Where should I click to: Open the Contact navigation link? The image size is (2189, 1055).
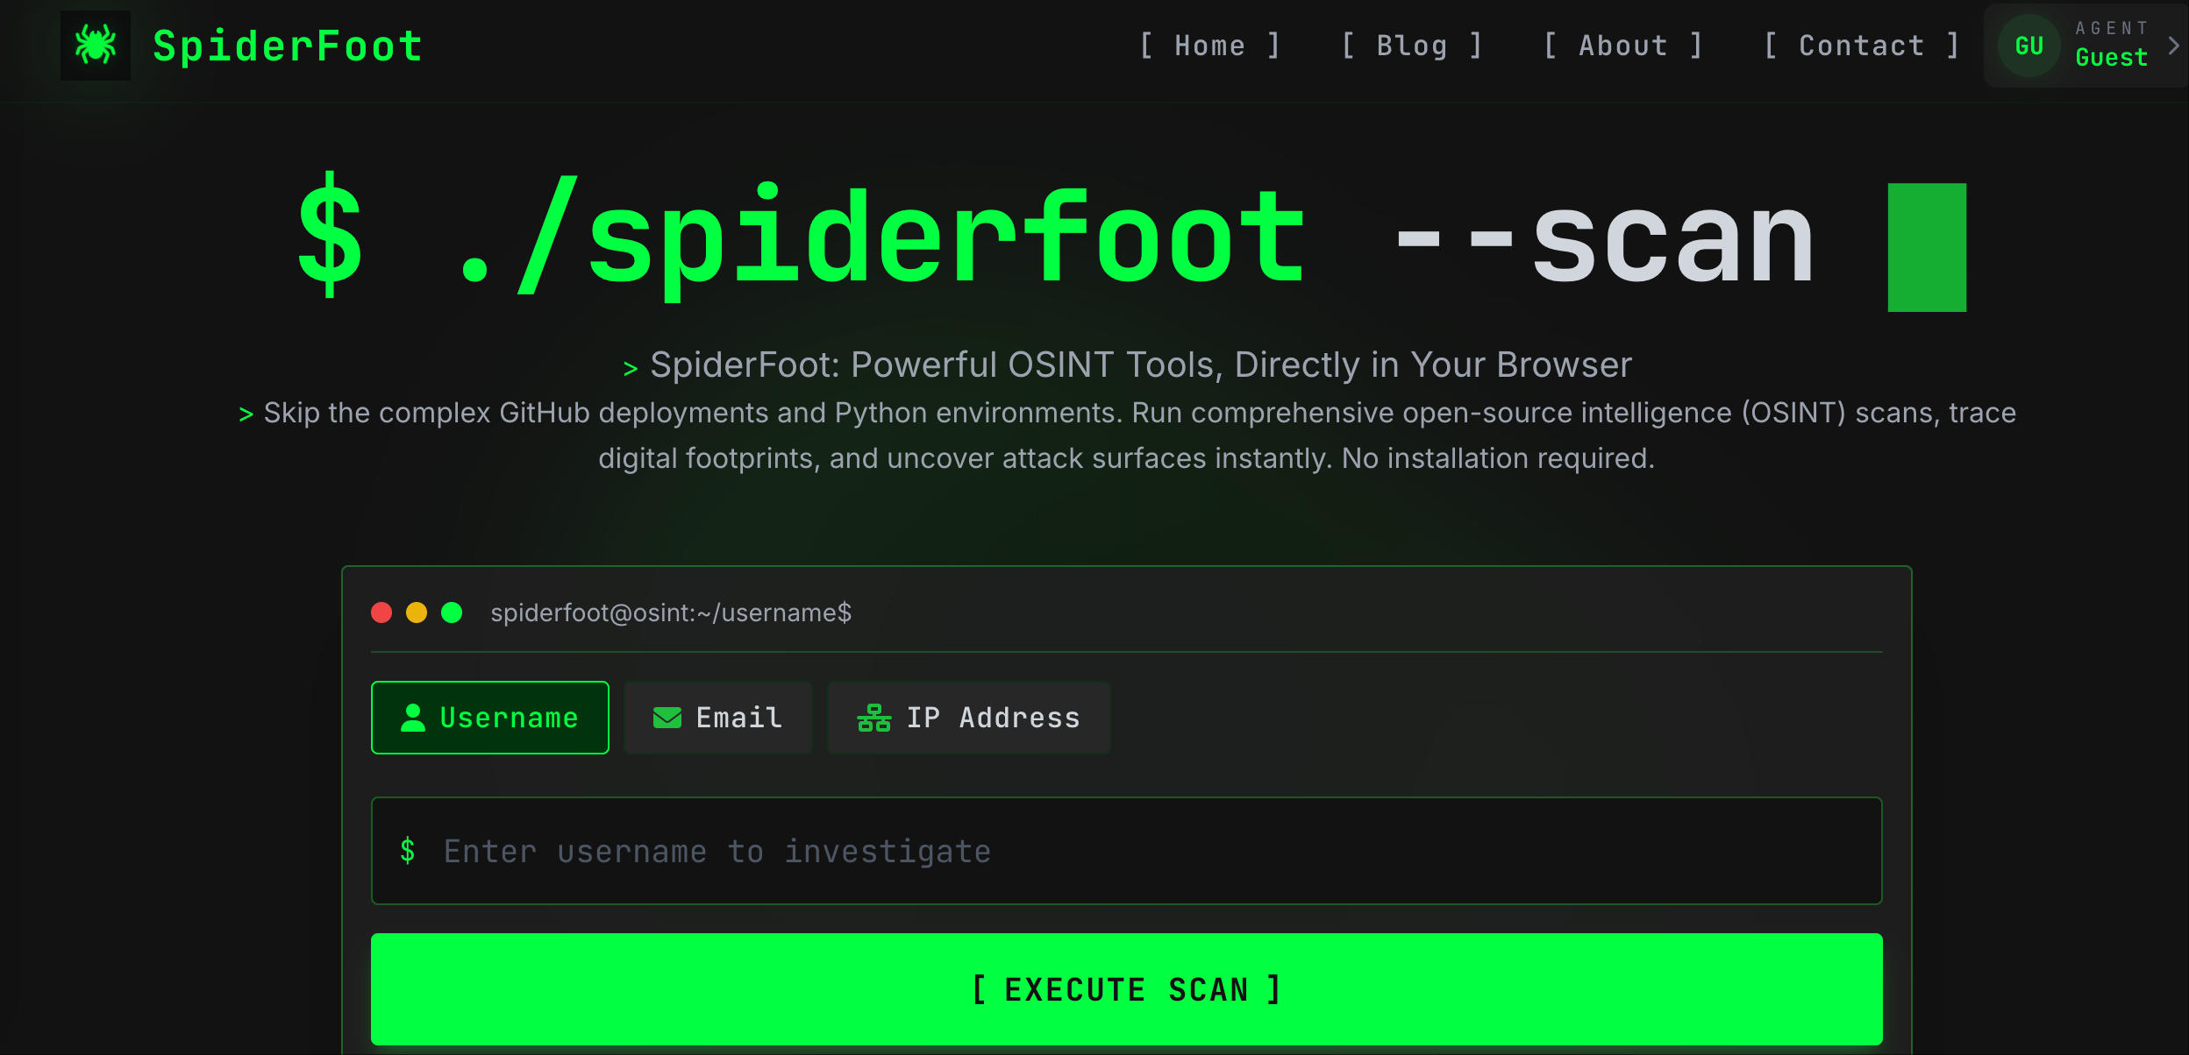pos(1861,46)
